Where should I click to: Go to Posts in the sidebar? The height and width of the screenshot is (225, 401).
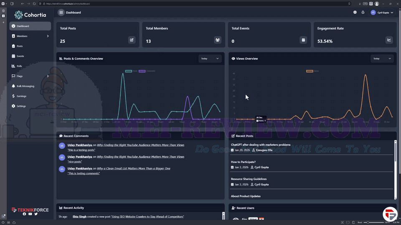(x=30, y=46)
